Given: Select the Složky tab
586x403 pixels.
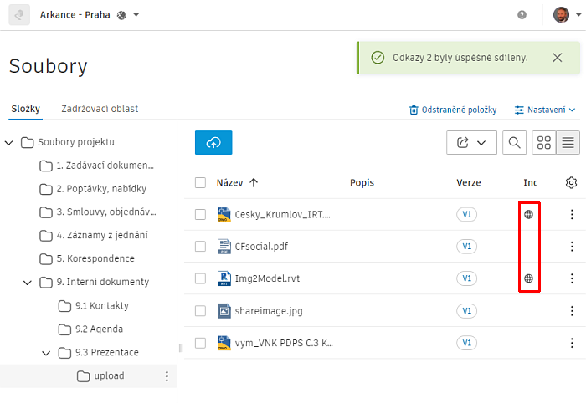Looking at the screenshot, I should (25, 109).
